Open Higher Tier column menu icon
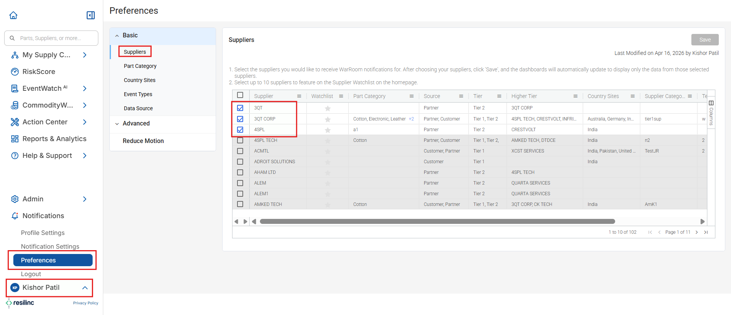 click(576, 96)
